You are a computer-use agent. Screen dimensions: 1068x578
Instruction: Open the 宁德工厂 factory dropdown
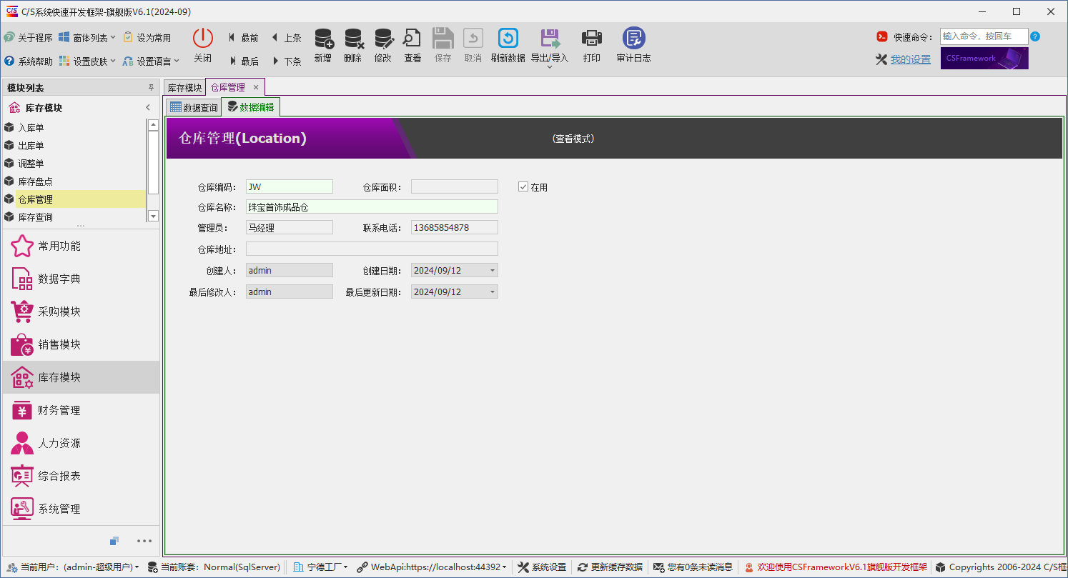pyautogui.click(x=321, y=567)
